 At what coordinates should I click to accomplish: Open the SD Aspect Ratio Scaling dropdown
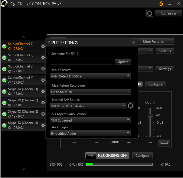point(90,120)
